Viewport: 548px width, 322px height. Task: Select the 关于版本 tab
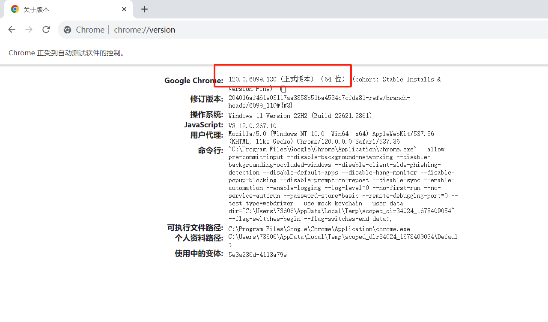[x=68, y=9]
